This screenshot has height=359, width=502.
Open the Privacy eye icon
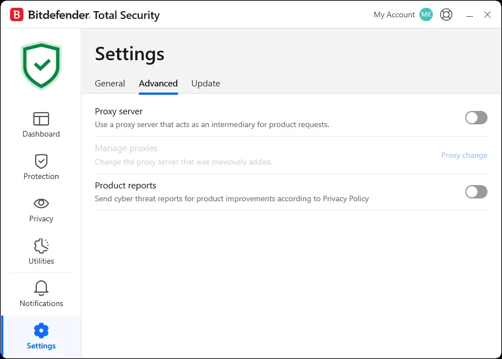click(x=41, y=203)
